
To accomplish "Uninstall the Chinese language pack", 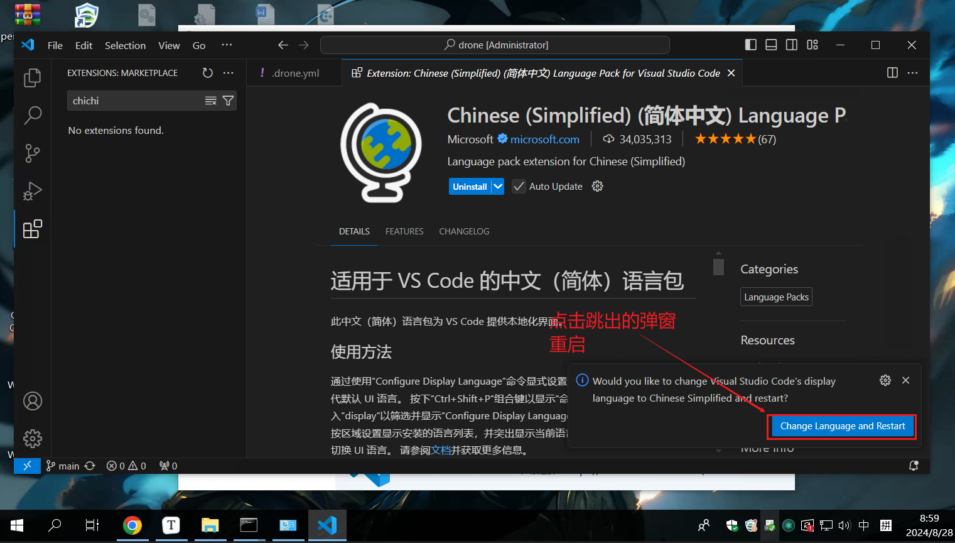I will coord(470,187).
